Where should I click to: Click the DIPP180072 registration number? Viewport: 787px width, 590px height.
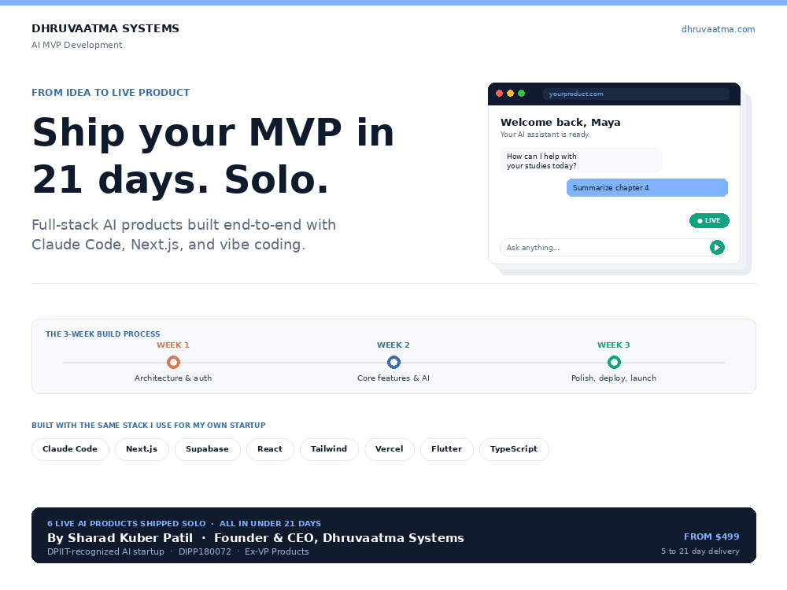(x=205, y=552)
